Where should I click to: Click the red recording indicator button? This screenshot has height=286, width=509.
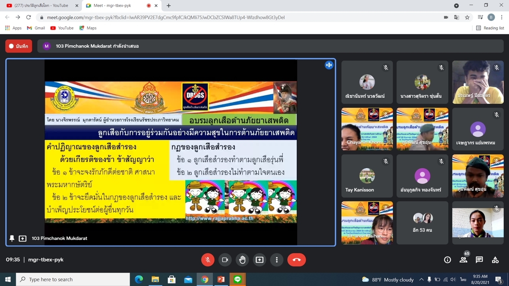point(19,46)
